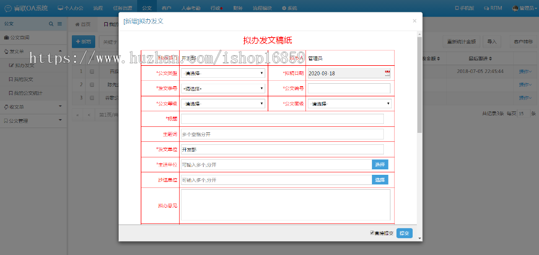Open 客户 in the top navigation
The width and height of the screenshot is (539, 255).
coord(166,8)
